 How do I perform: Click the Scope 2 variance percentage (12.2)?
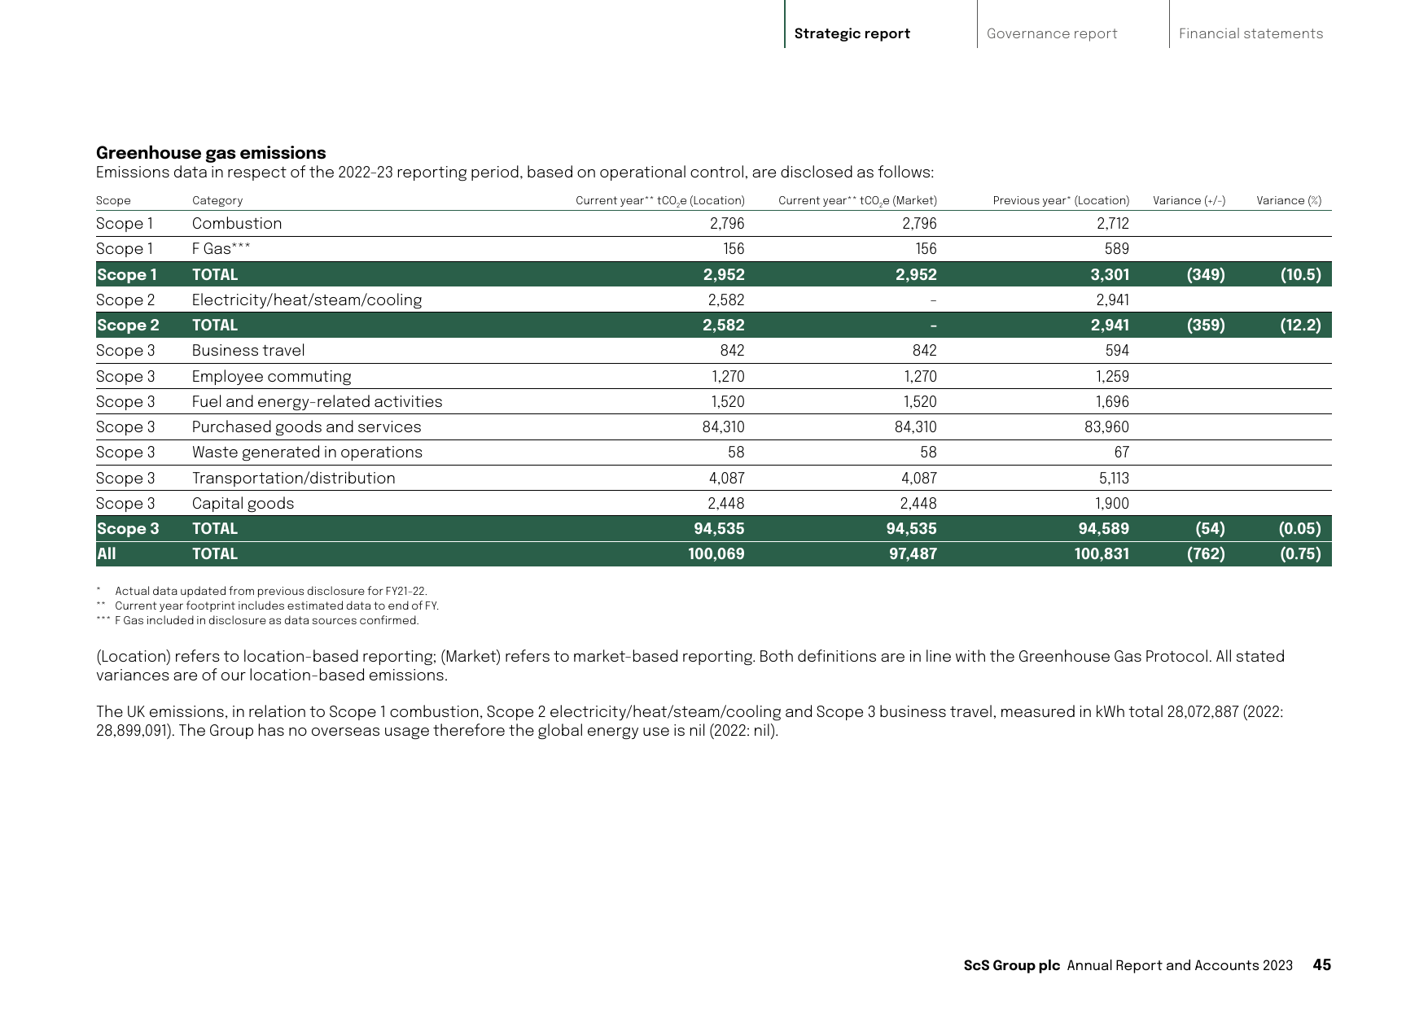(1300, 326)
